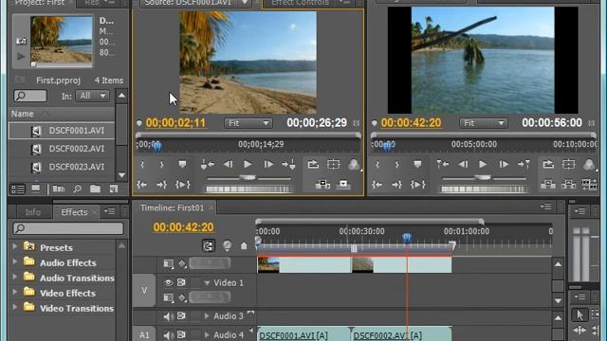
Task: Expand the Audio 3 track
Action: pyautogui.click(x=207, y=316)
